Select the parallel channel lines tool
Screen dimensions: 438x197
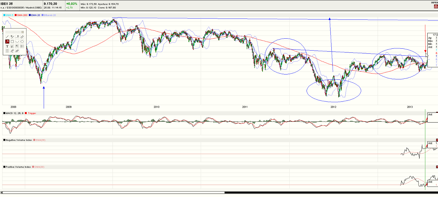tap(22, 37)
